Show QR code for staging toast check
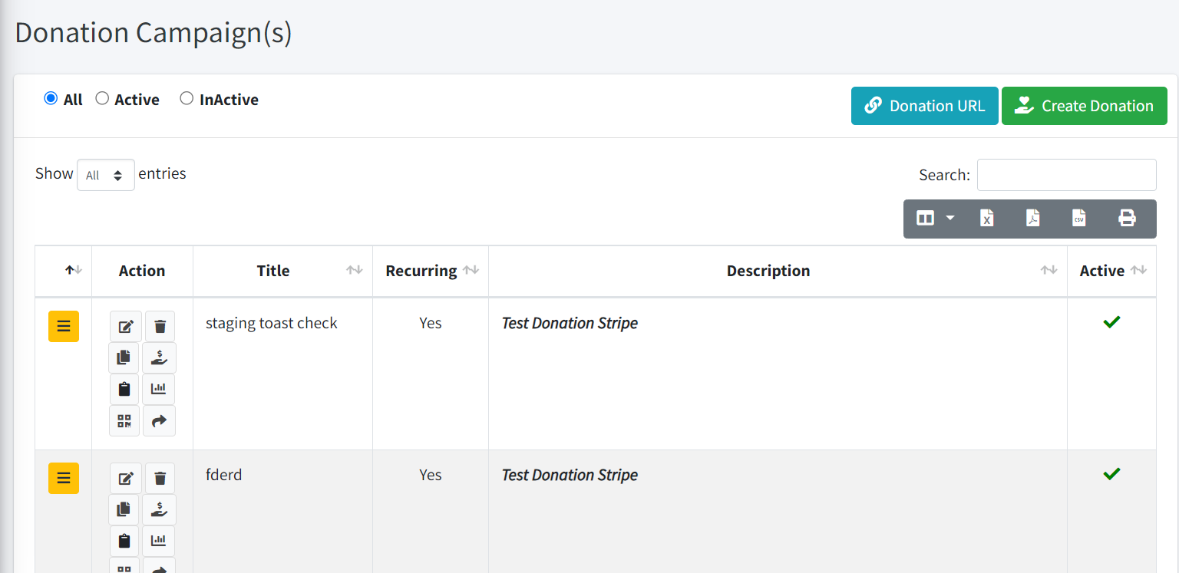The width and height of the screenshot is (1179, 573). click(x=124, y=421)
